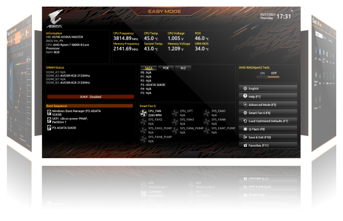Open the English language selector

[268, 89]
